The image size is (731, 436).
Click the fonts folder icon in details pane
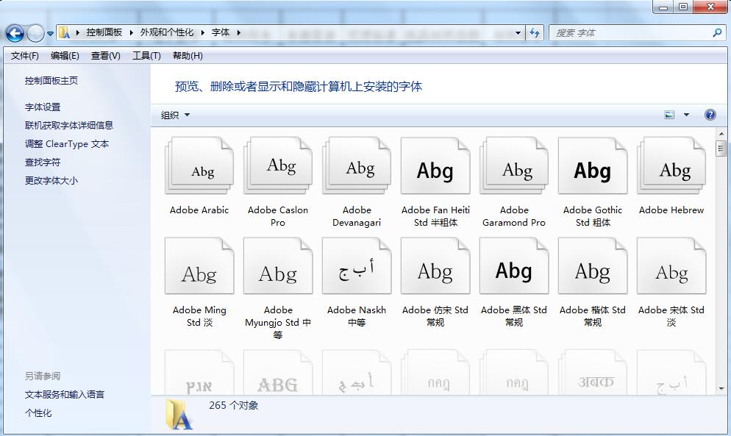point(179,414)
